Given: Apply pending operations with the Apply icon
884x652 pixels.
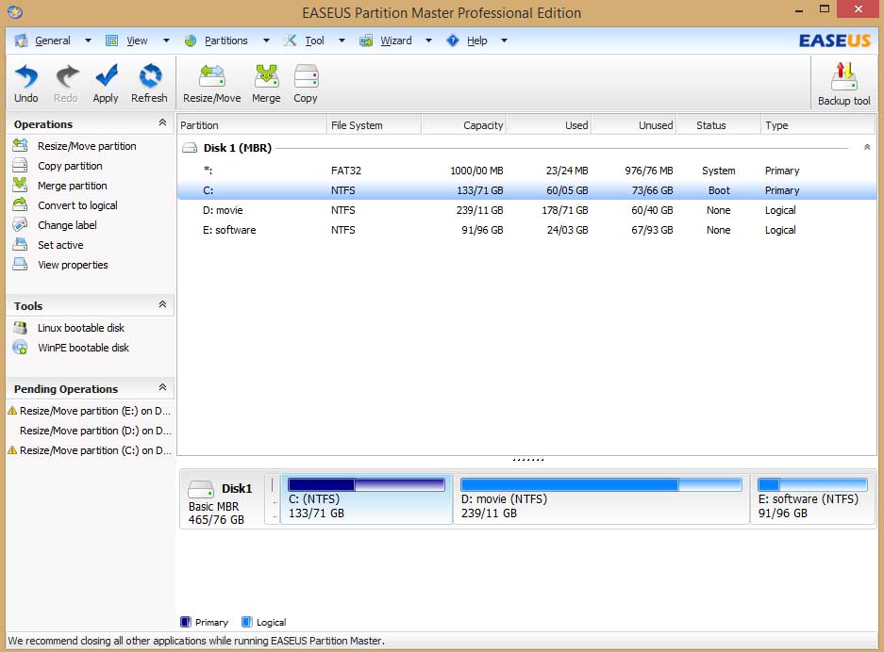Looking at the screenshot, I should click(x=106, y=83).
